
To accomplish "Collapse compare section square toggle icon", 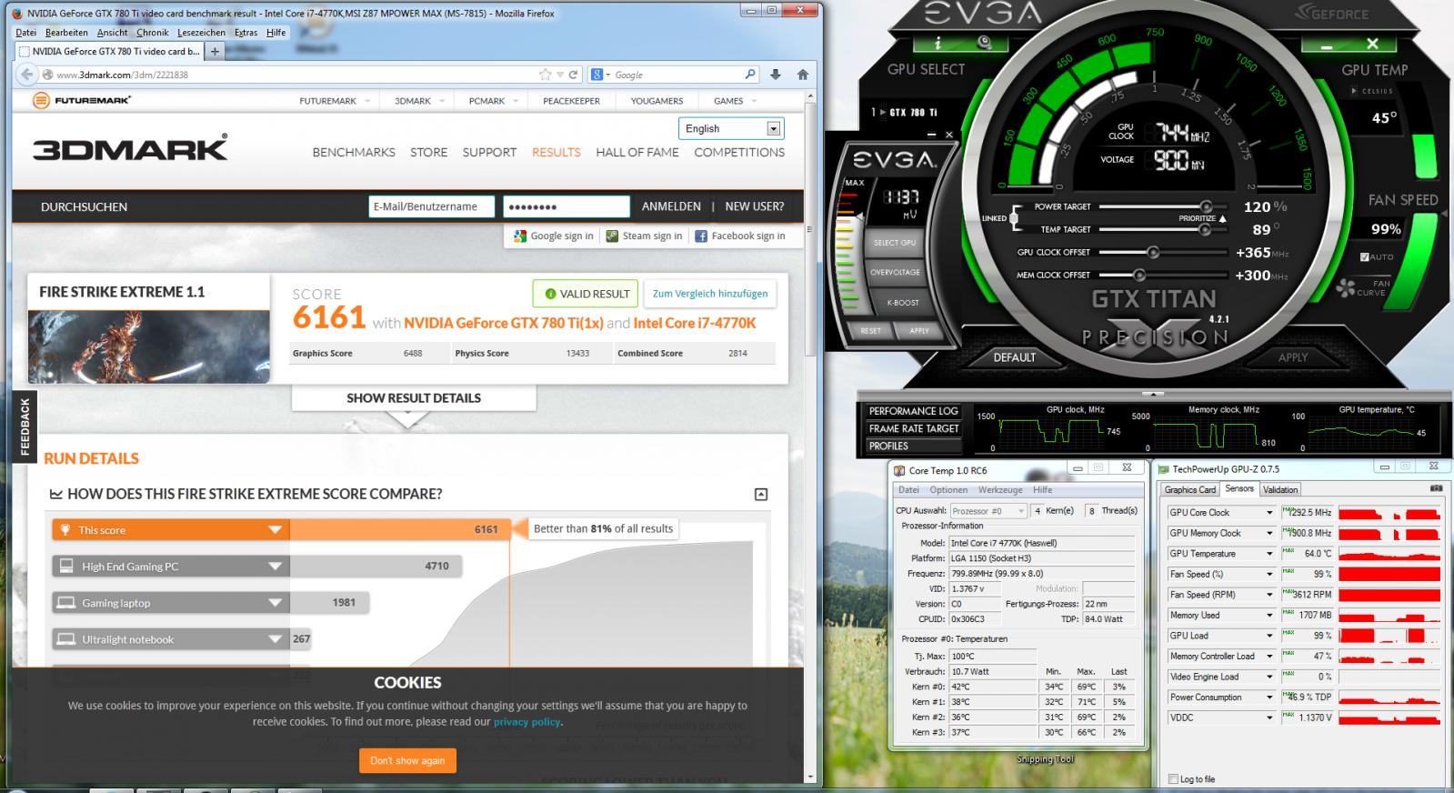I will pos(761,494).
